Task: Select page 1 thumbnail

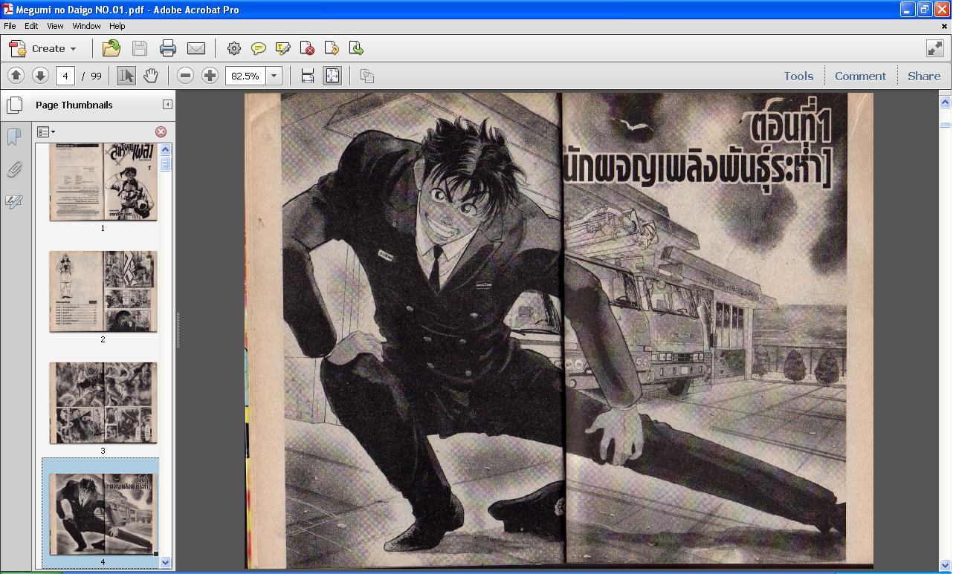Action: coord(103,183)
